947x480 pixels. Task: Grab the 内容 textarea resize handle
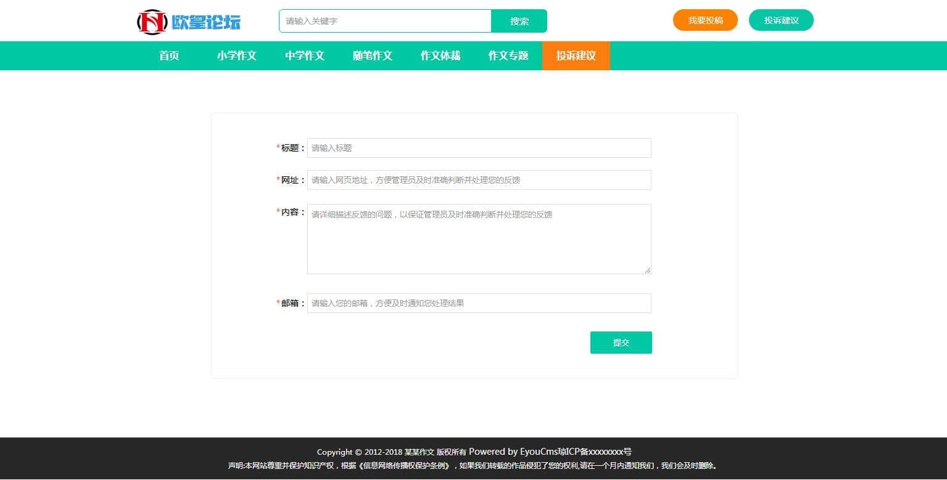648,271
